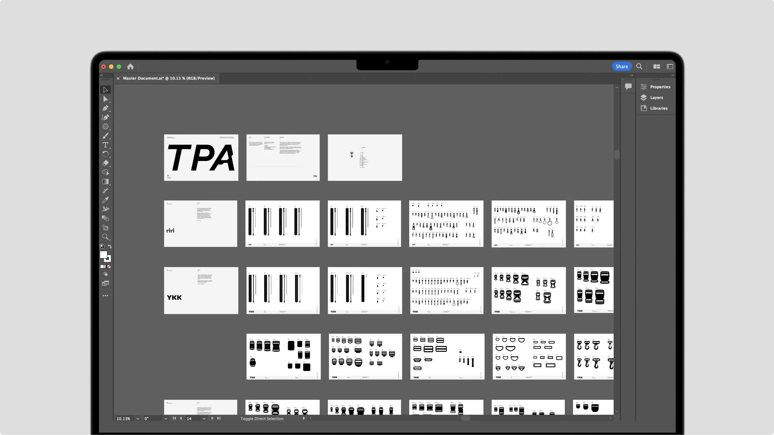Select the Pen tool
774x435 pixels.
click(105, 108)
